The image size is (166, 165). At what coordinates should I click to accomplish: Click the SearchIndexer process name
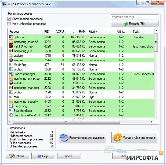pos(23,111)
